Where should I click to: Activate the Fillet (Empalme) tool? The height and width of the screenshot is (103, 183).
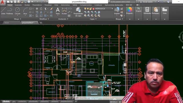point(45,12)
